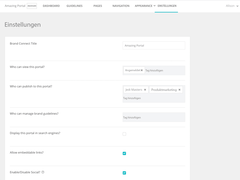Click the help icon beside Enable/Disable Social
The width and height of the screenshot is (240, 180).
(x=43, y=172)
